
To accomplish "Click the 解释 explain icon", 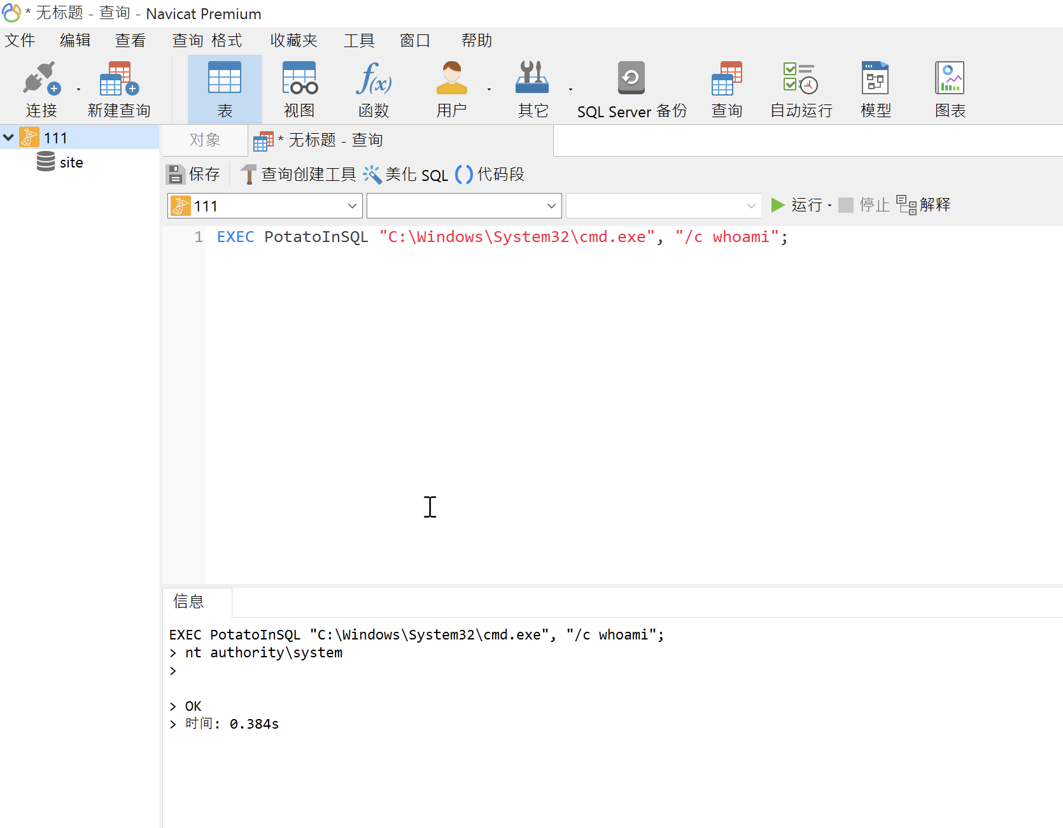I will [906, 205].
